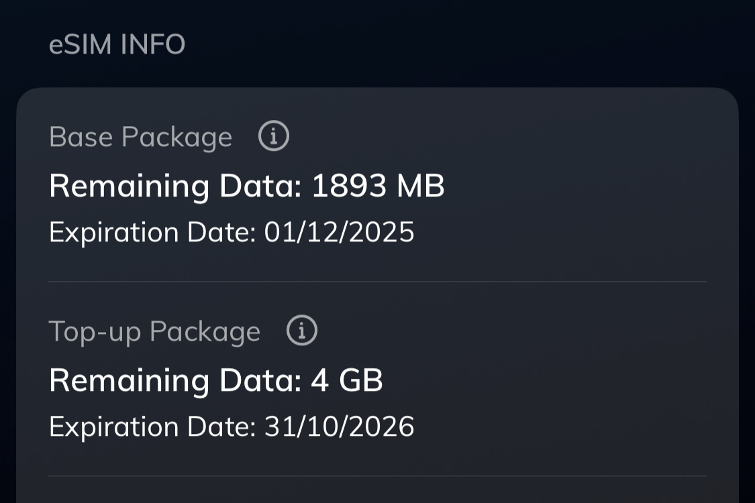Click the divider line below Top-up Package
The width and height of the screenshot is (755, 503).
pos(377,476)
